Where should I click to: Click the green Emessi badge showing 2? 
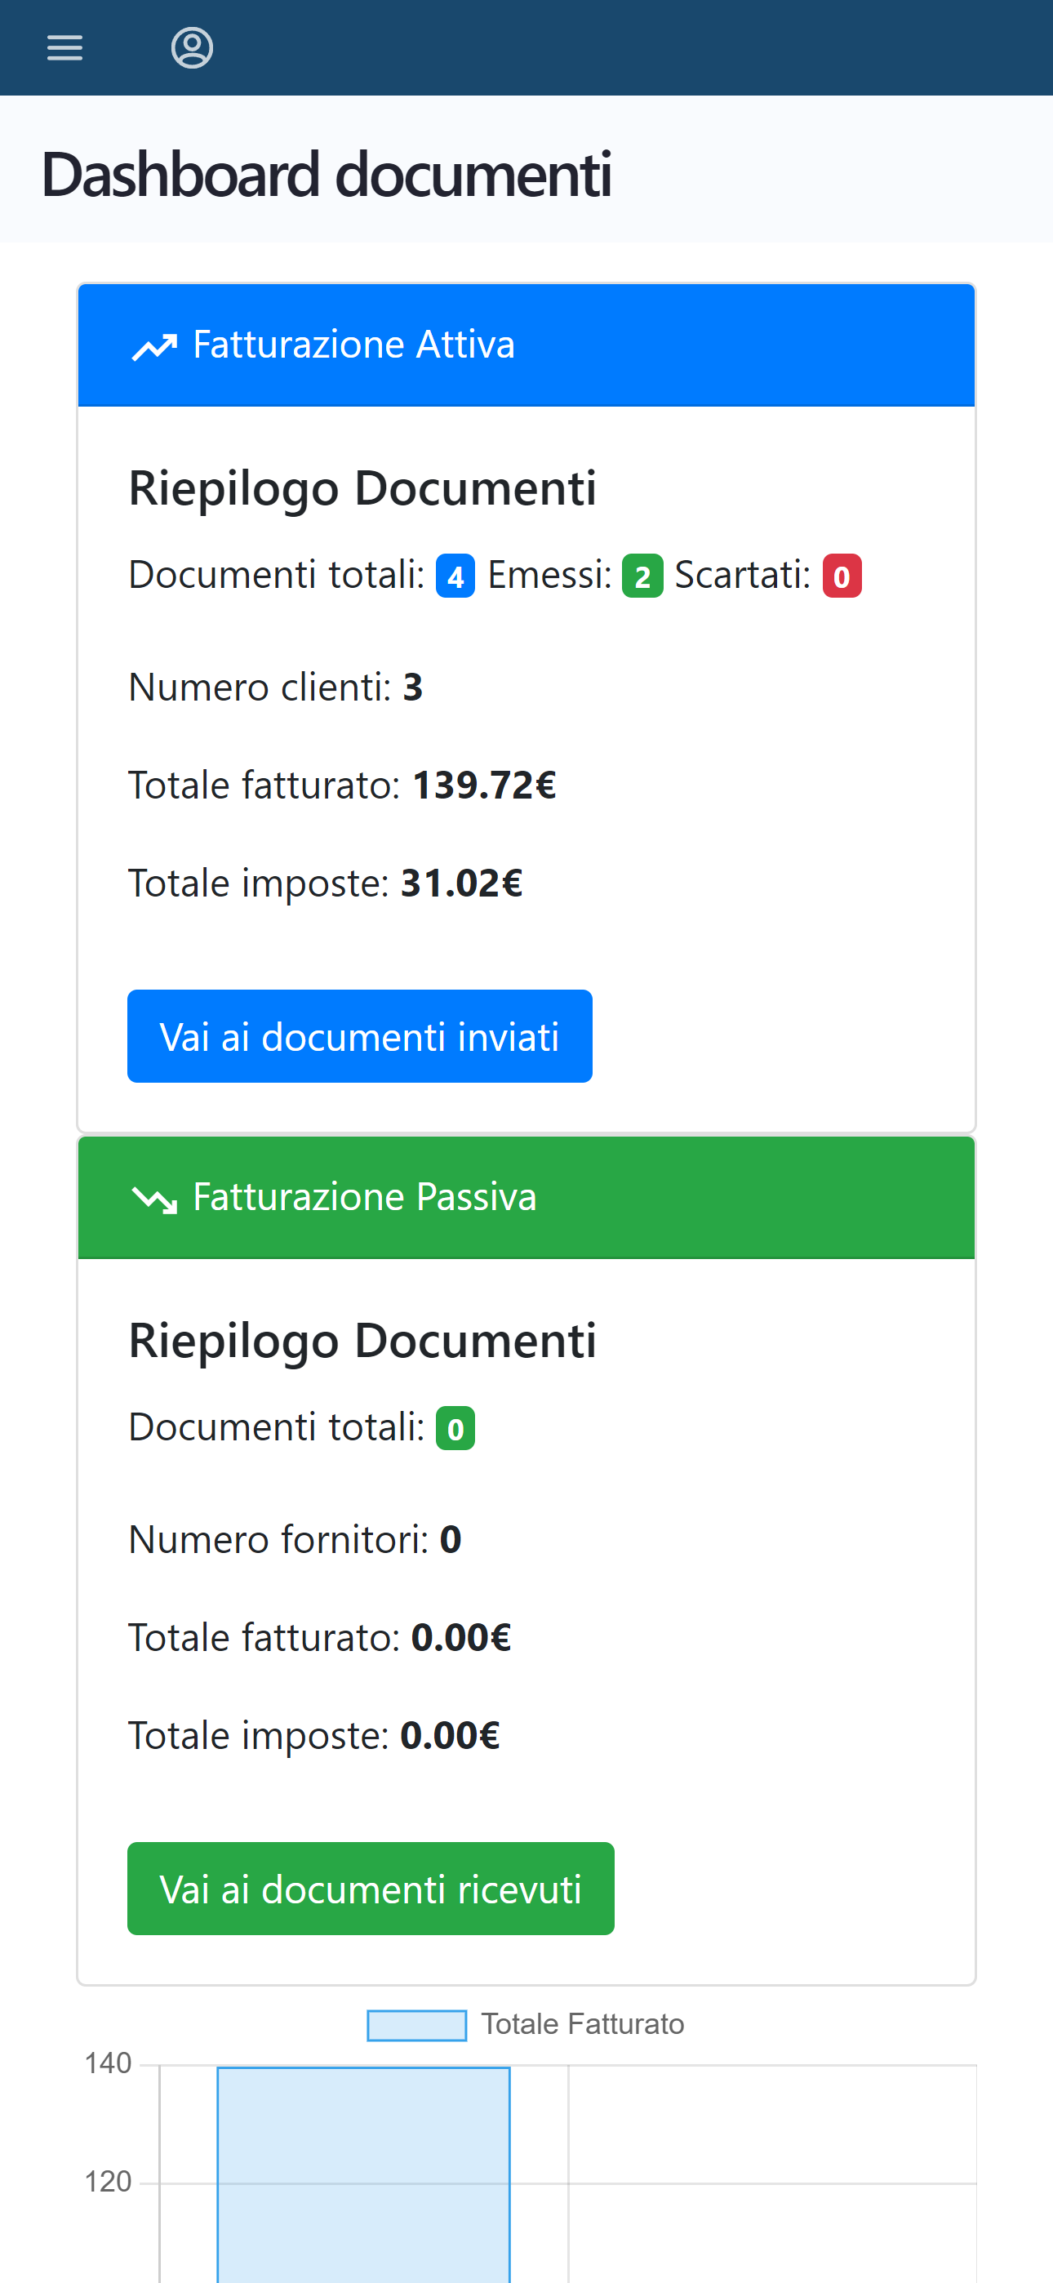pyautogui.click(x=642, y=577)
